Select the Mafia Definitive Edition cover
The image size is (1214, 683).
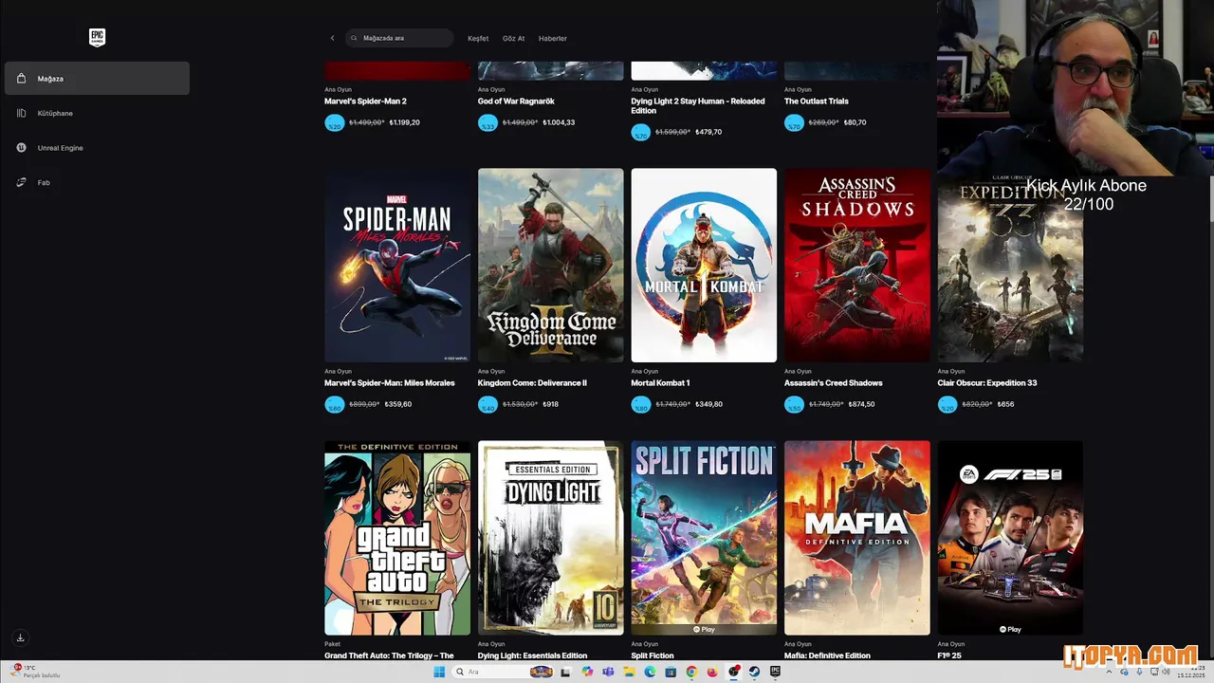(857, 538)
